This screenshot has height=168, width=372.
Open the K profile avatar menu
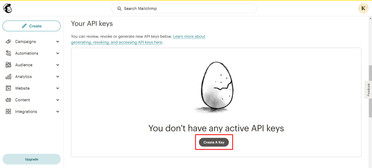click(x=363, y=8)
